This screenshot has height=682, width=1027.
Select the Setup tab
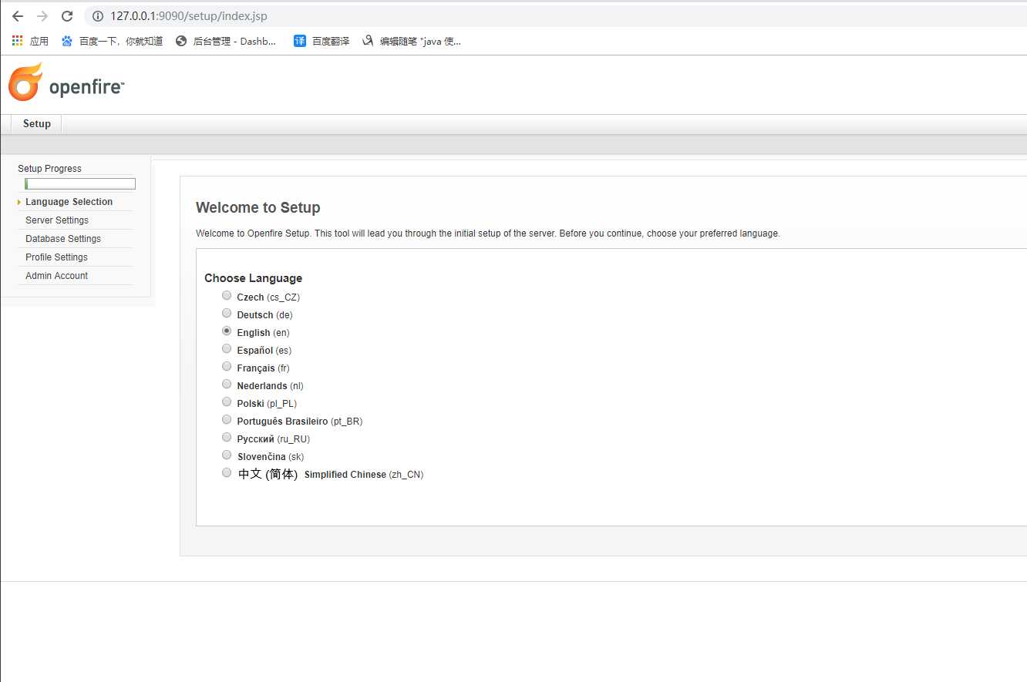pos(36,124)
